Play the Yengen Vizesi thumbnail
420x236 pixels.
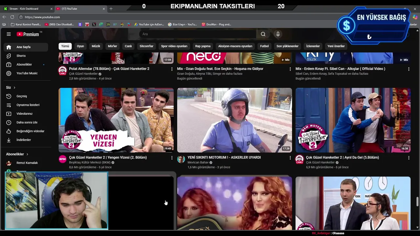coord(116,120)
